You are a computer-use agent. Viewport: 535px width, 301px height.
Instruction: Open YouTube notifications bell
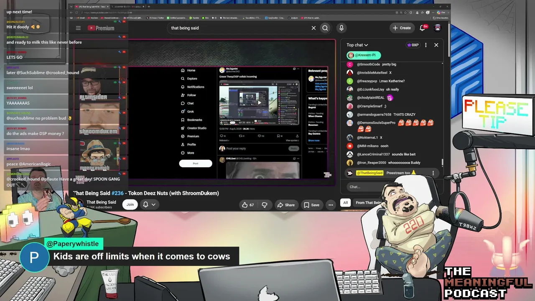click(x=422, y=28)
